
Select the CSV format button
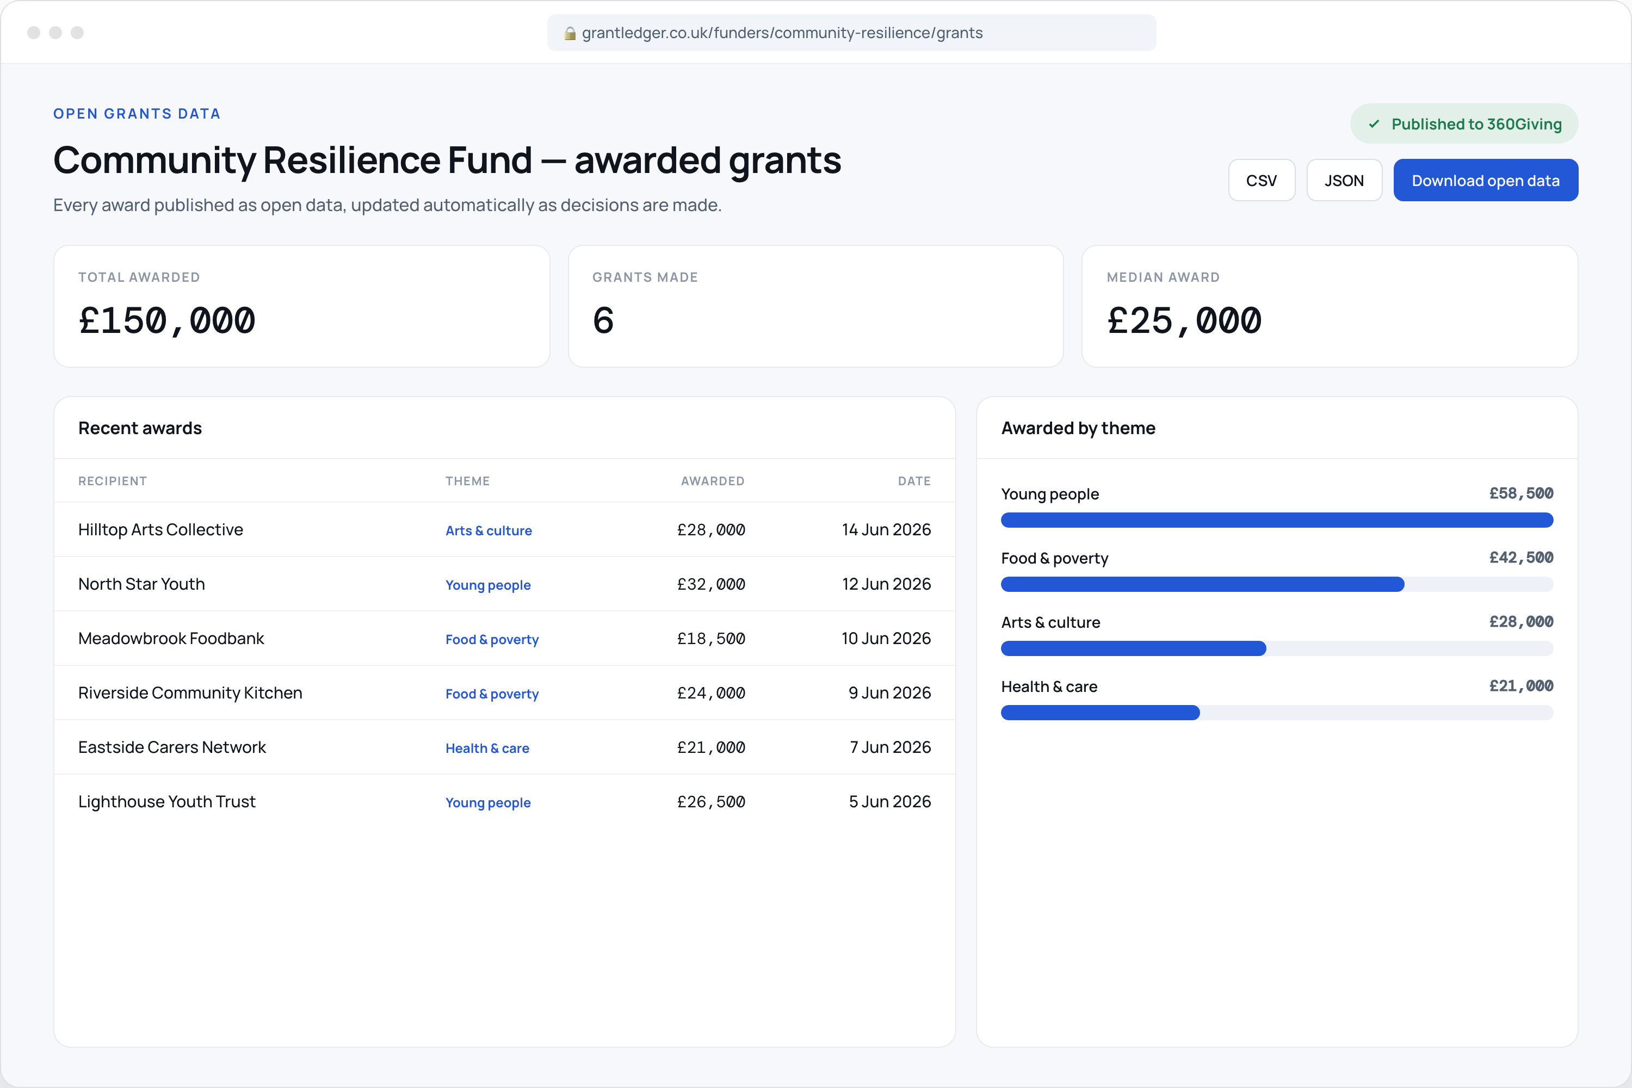[x=1262, y=181]
